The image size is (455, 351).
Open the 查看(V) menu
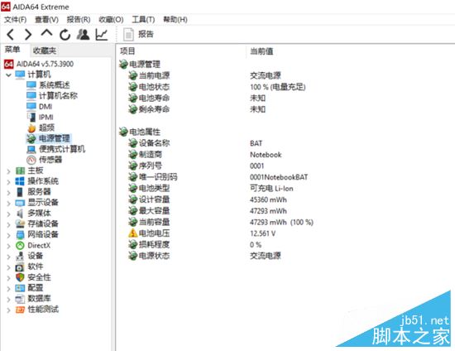(x=46, y=19)
